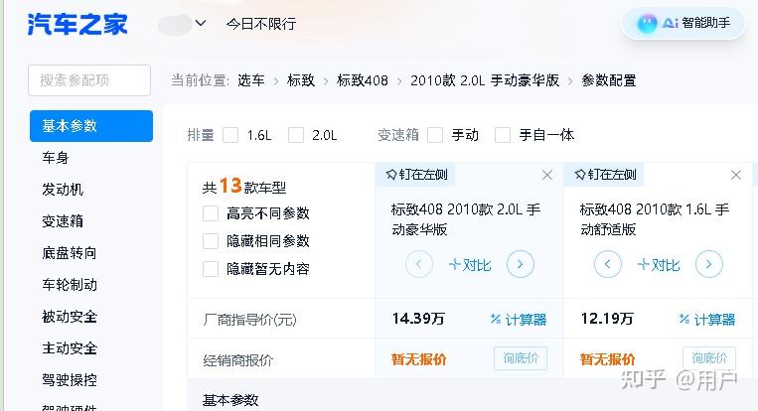This screenshot has height=411, width=758.
Task: Move 1.6L 手动舒适版 column right arrow
Action: [708, 264]
